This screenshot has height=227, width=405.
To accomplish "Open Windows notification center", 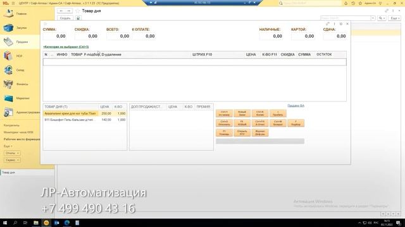I will [x=399, y=223].
